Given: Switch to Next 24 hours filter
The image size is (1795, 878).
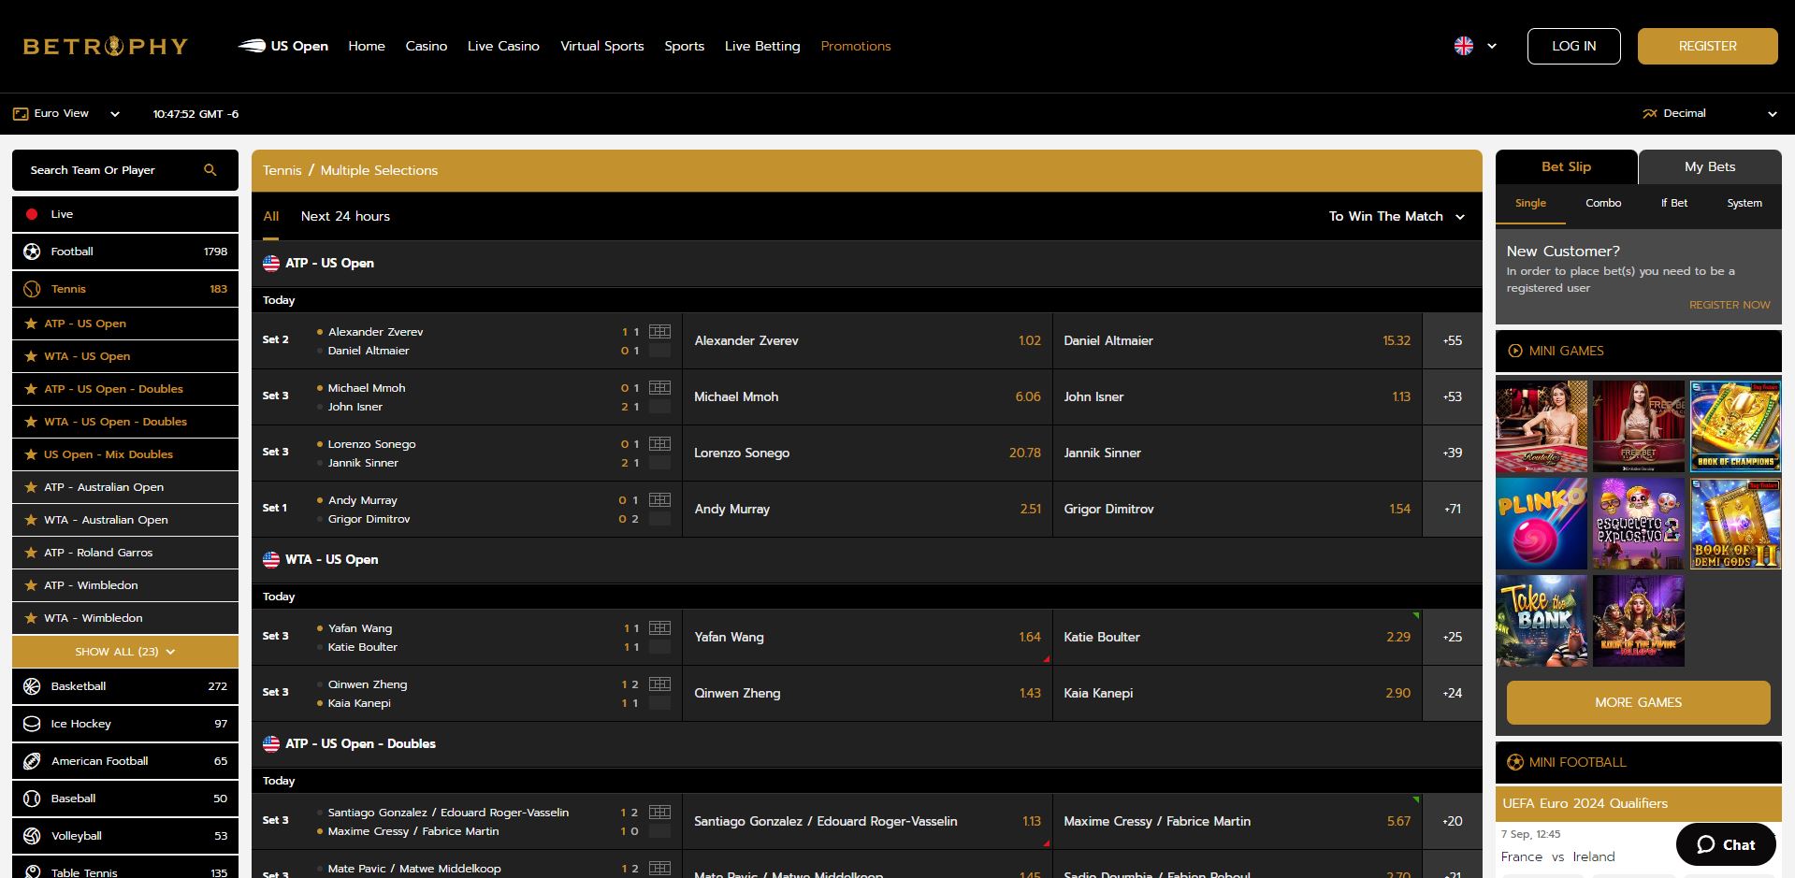Looking at the screenshot, I should 345,216.
